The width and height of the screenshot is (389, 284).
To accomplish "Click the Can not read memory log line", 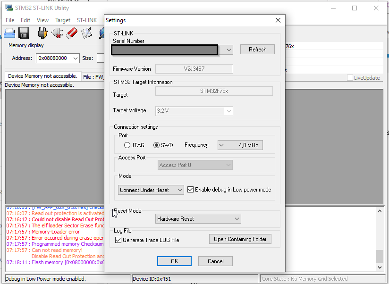I will click(44, 250).
